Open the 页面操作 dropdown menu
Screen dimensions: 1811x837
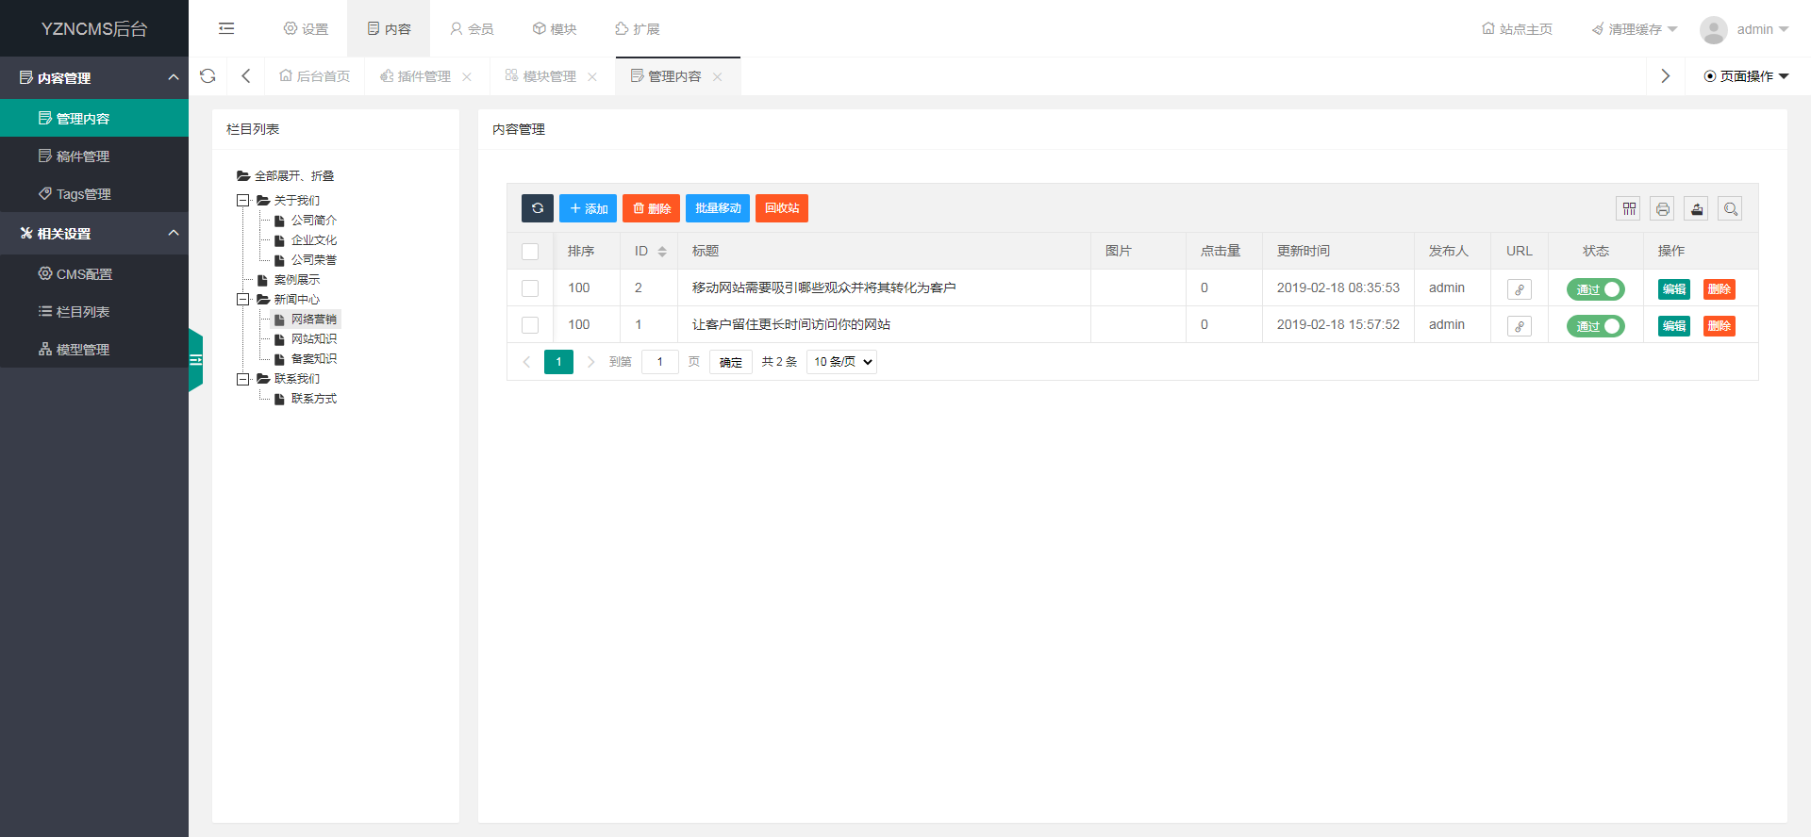1746,76
